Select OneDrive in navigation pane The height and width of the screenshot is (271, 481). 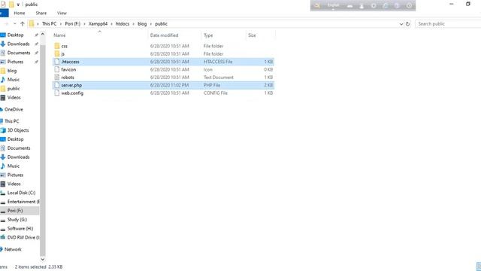pos(14,109)
